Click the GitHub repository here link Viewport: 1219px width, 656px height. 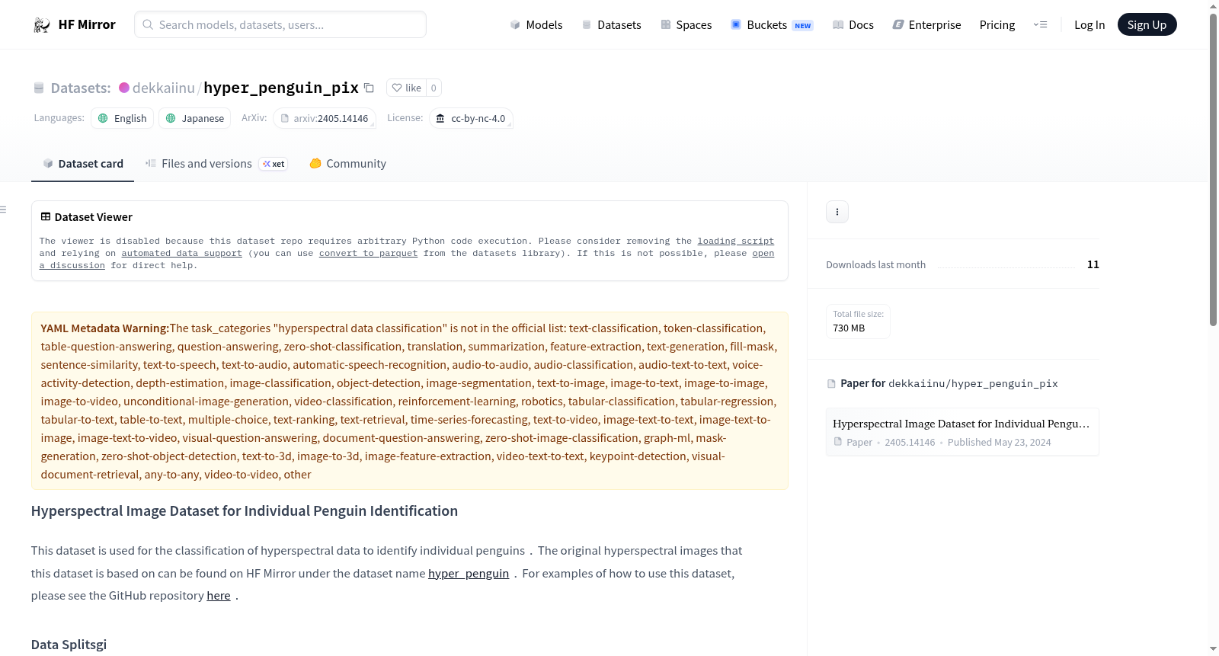tap(219, 596)
